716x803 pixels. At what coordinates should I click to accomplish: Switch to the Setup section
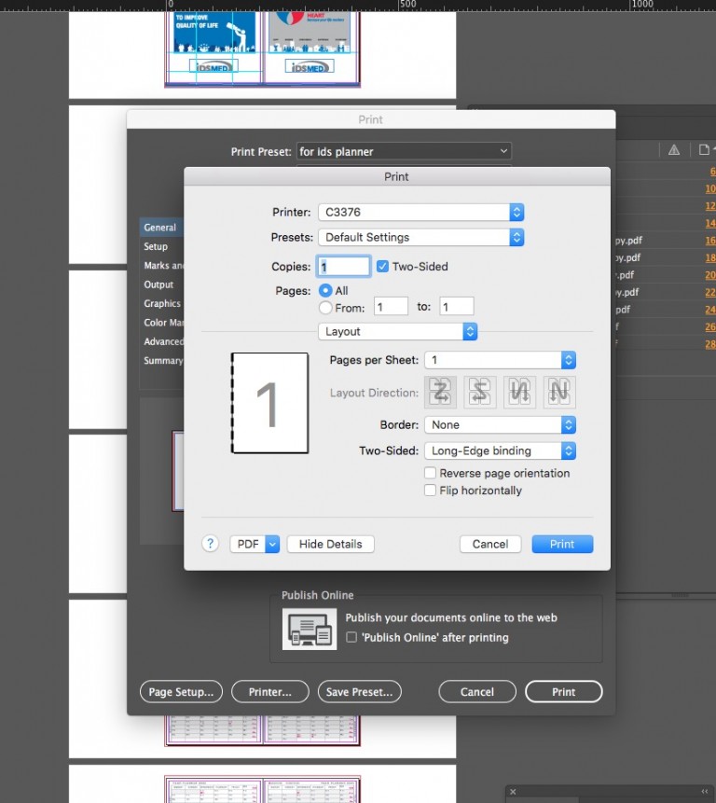(156, 247)
